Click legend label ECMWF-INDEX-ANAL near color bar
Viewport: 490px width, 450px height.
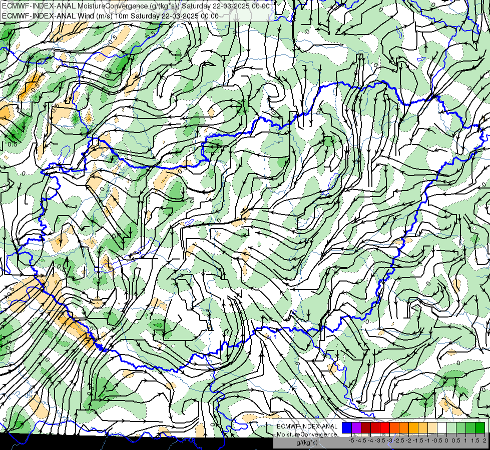pos(307,426)
